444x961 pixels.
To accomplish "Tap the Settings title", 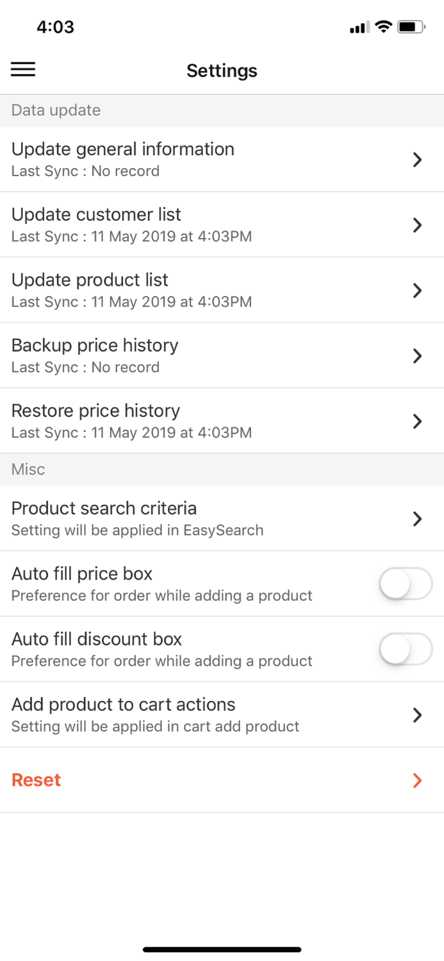I will 222,70.
